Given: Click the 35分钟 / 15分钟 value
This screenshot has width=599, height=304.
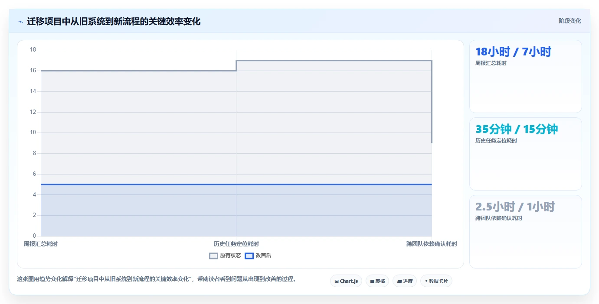Looking at the screenshot, I should pyautogui.click(x=517, y=129).
